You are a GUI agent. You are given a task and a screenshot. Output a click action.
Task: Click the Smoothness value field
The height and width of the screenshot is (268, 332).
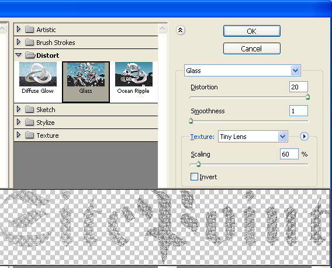pos(299,110)
